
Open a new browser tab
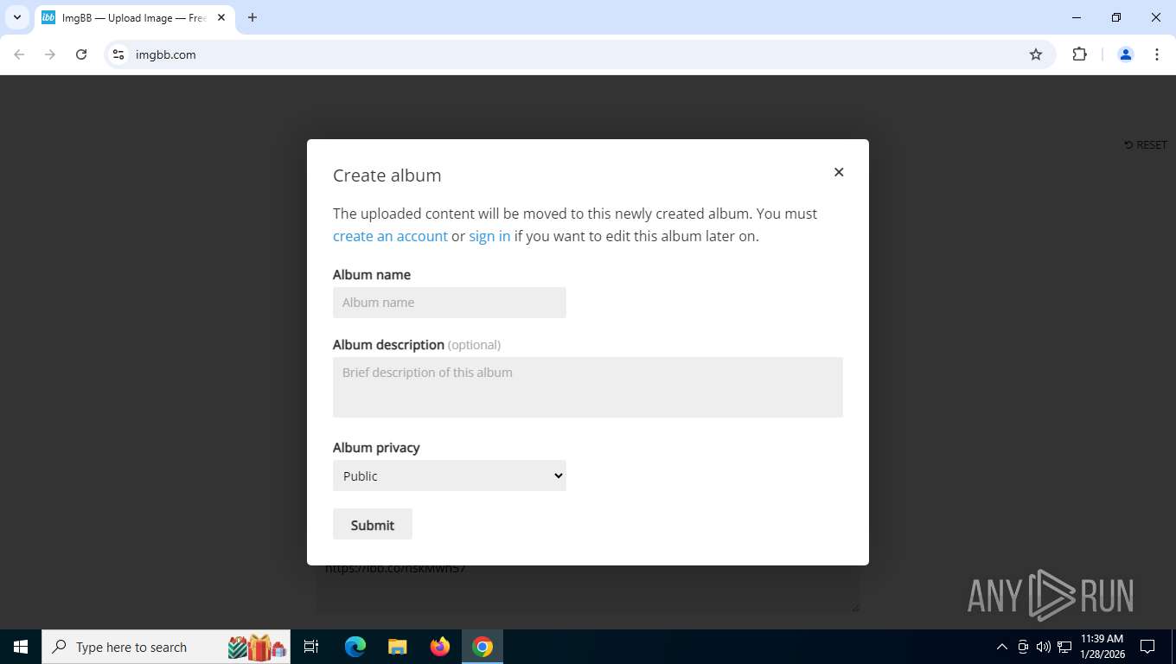click(x=252, y=17)
